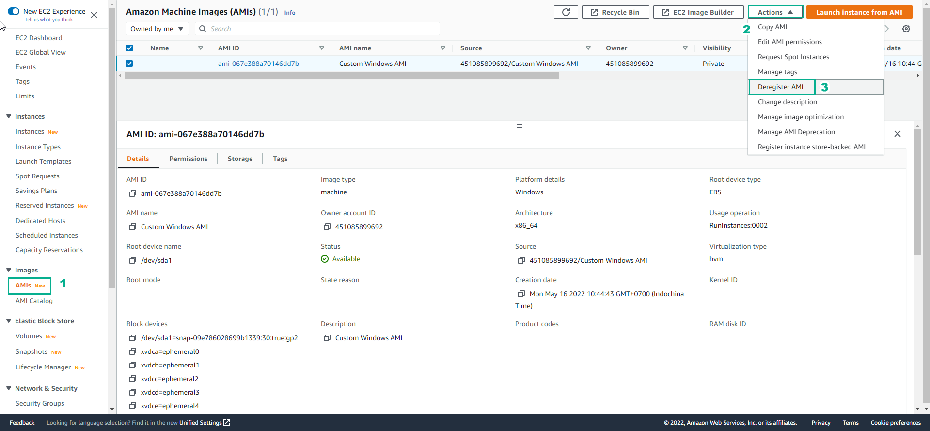Select Change description menu item
930x431 pixels.
[816, 102]
